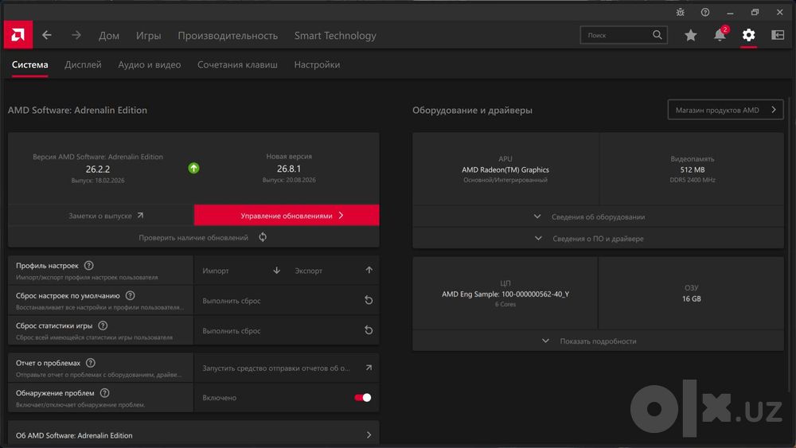Go forward with the right arrow
This screenshot has height=448, width=796.
[x=76, y=35]
